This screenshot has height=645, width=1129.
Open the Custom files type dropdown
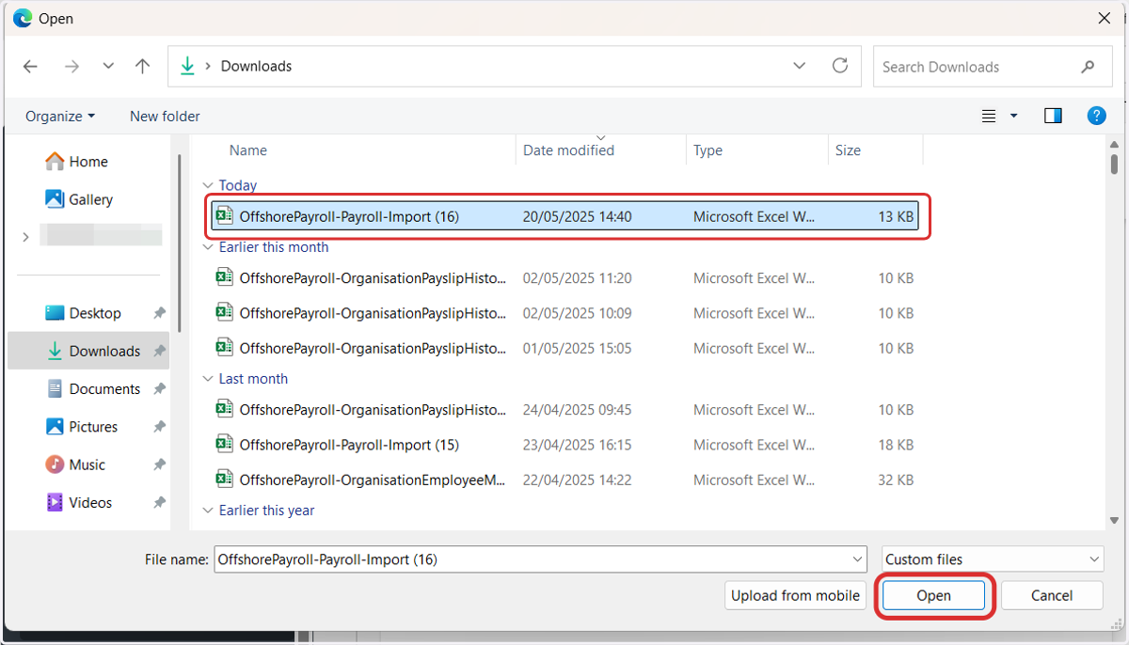pyautogui.click(x=994, y=559)
